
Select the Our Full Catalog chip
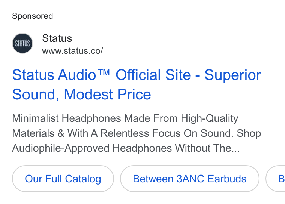tap(63, 179)
